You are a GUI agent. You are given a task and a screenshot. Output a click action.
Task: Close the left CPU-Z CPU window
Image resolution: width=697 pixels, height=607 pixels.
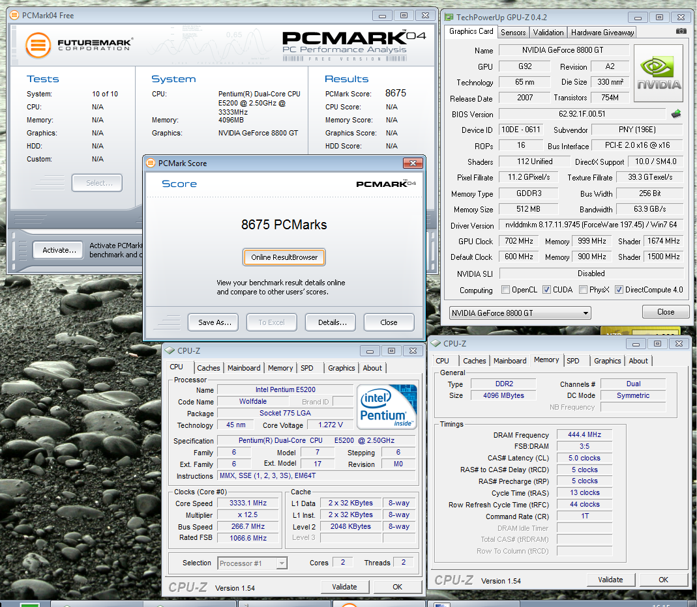coord(413,351)
